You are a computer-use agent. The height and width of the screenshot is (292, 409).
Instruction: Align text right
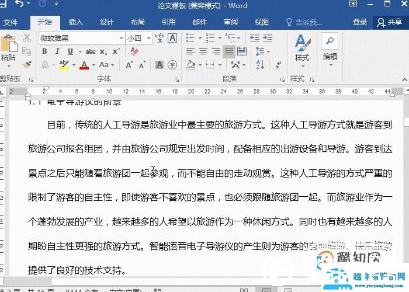coord(216,51)
